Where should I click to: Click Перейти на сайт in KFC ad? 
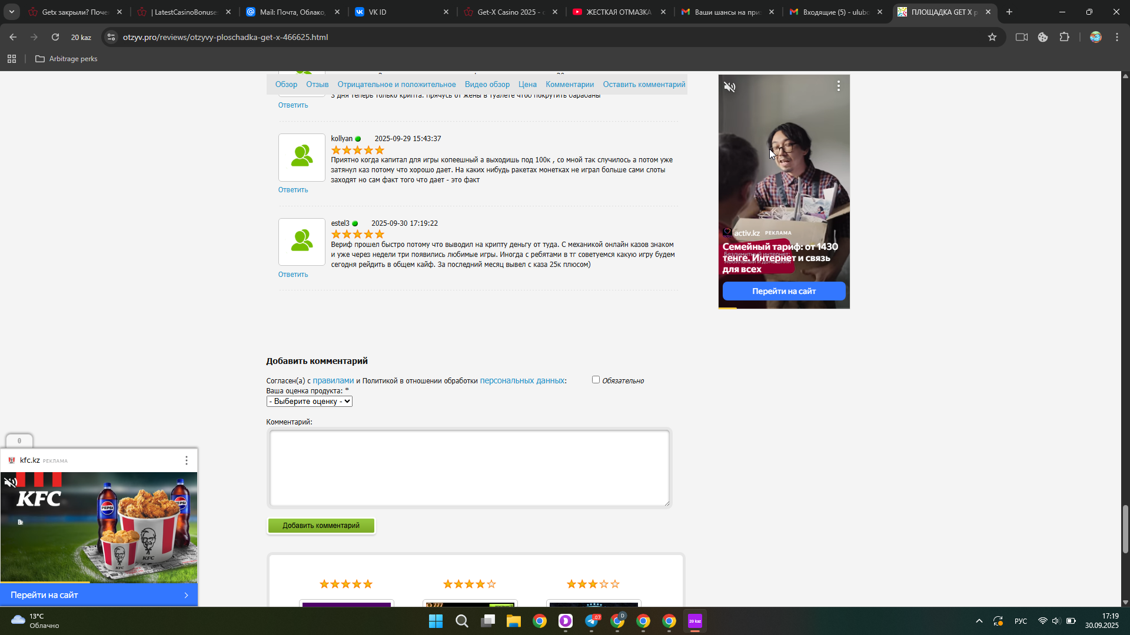99,595
